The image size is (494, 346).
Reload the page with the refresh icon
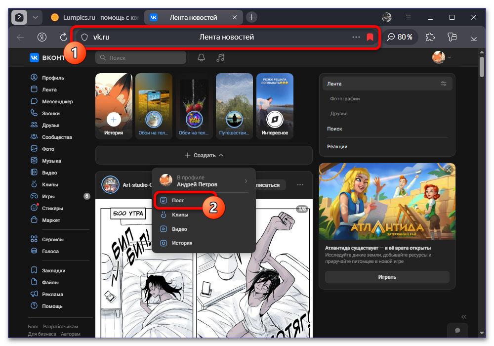coord(64,37)
